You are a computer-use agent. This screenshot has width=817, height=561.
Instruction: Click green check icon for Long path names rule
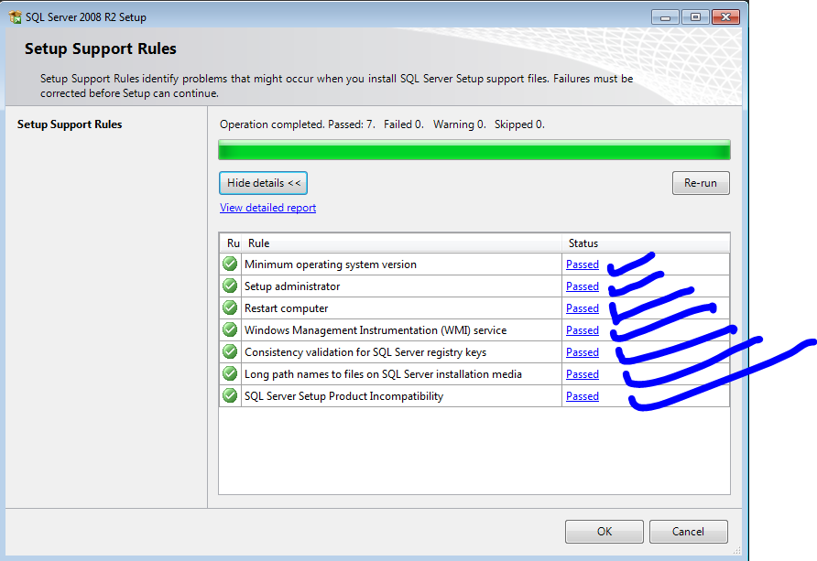coord(230,373)
